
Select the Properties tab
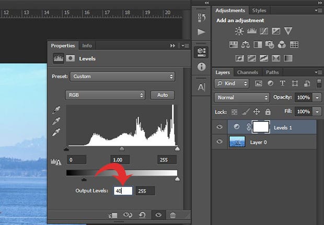pos(63,46)
